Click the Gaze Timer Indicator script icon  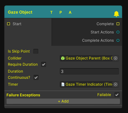coord(63,84)
